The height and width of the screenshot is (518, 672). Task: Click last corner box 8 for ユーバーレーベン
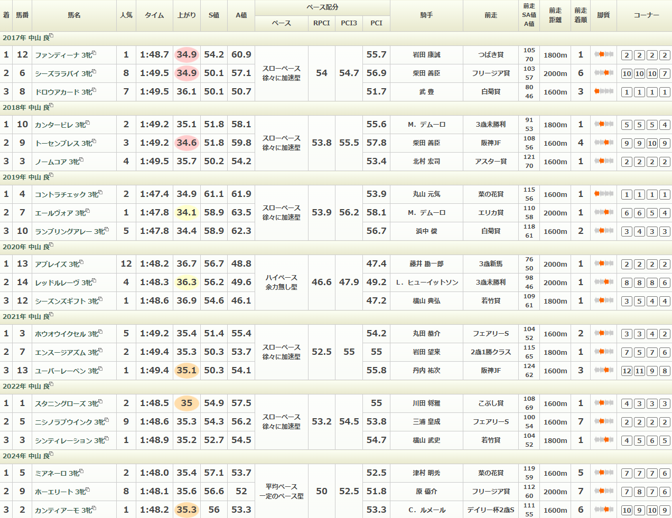(x=665, y=371)
